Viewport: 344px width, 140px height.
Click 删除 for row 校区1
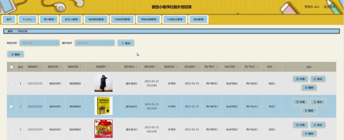[309, 88]
